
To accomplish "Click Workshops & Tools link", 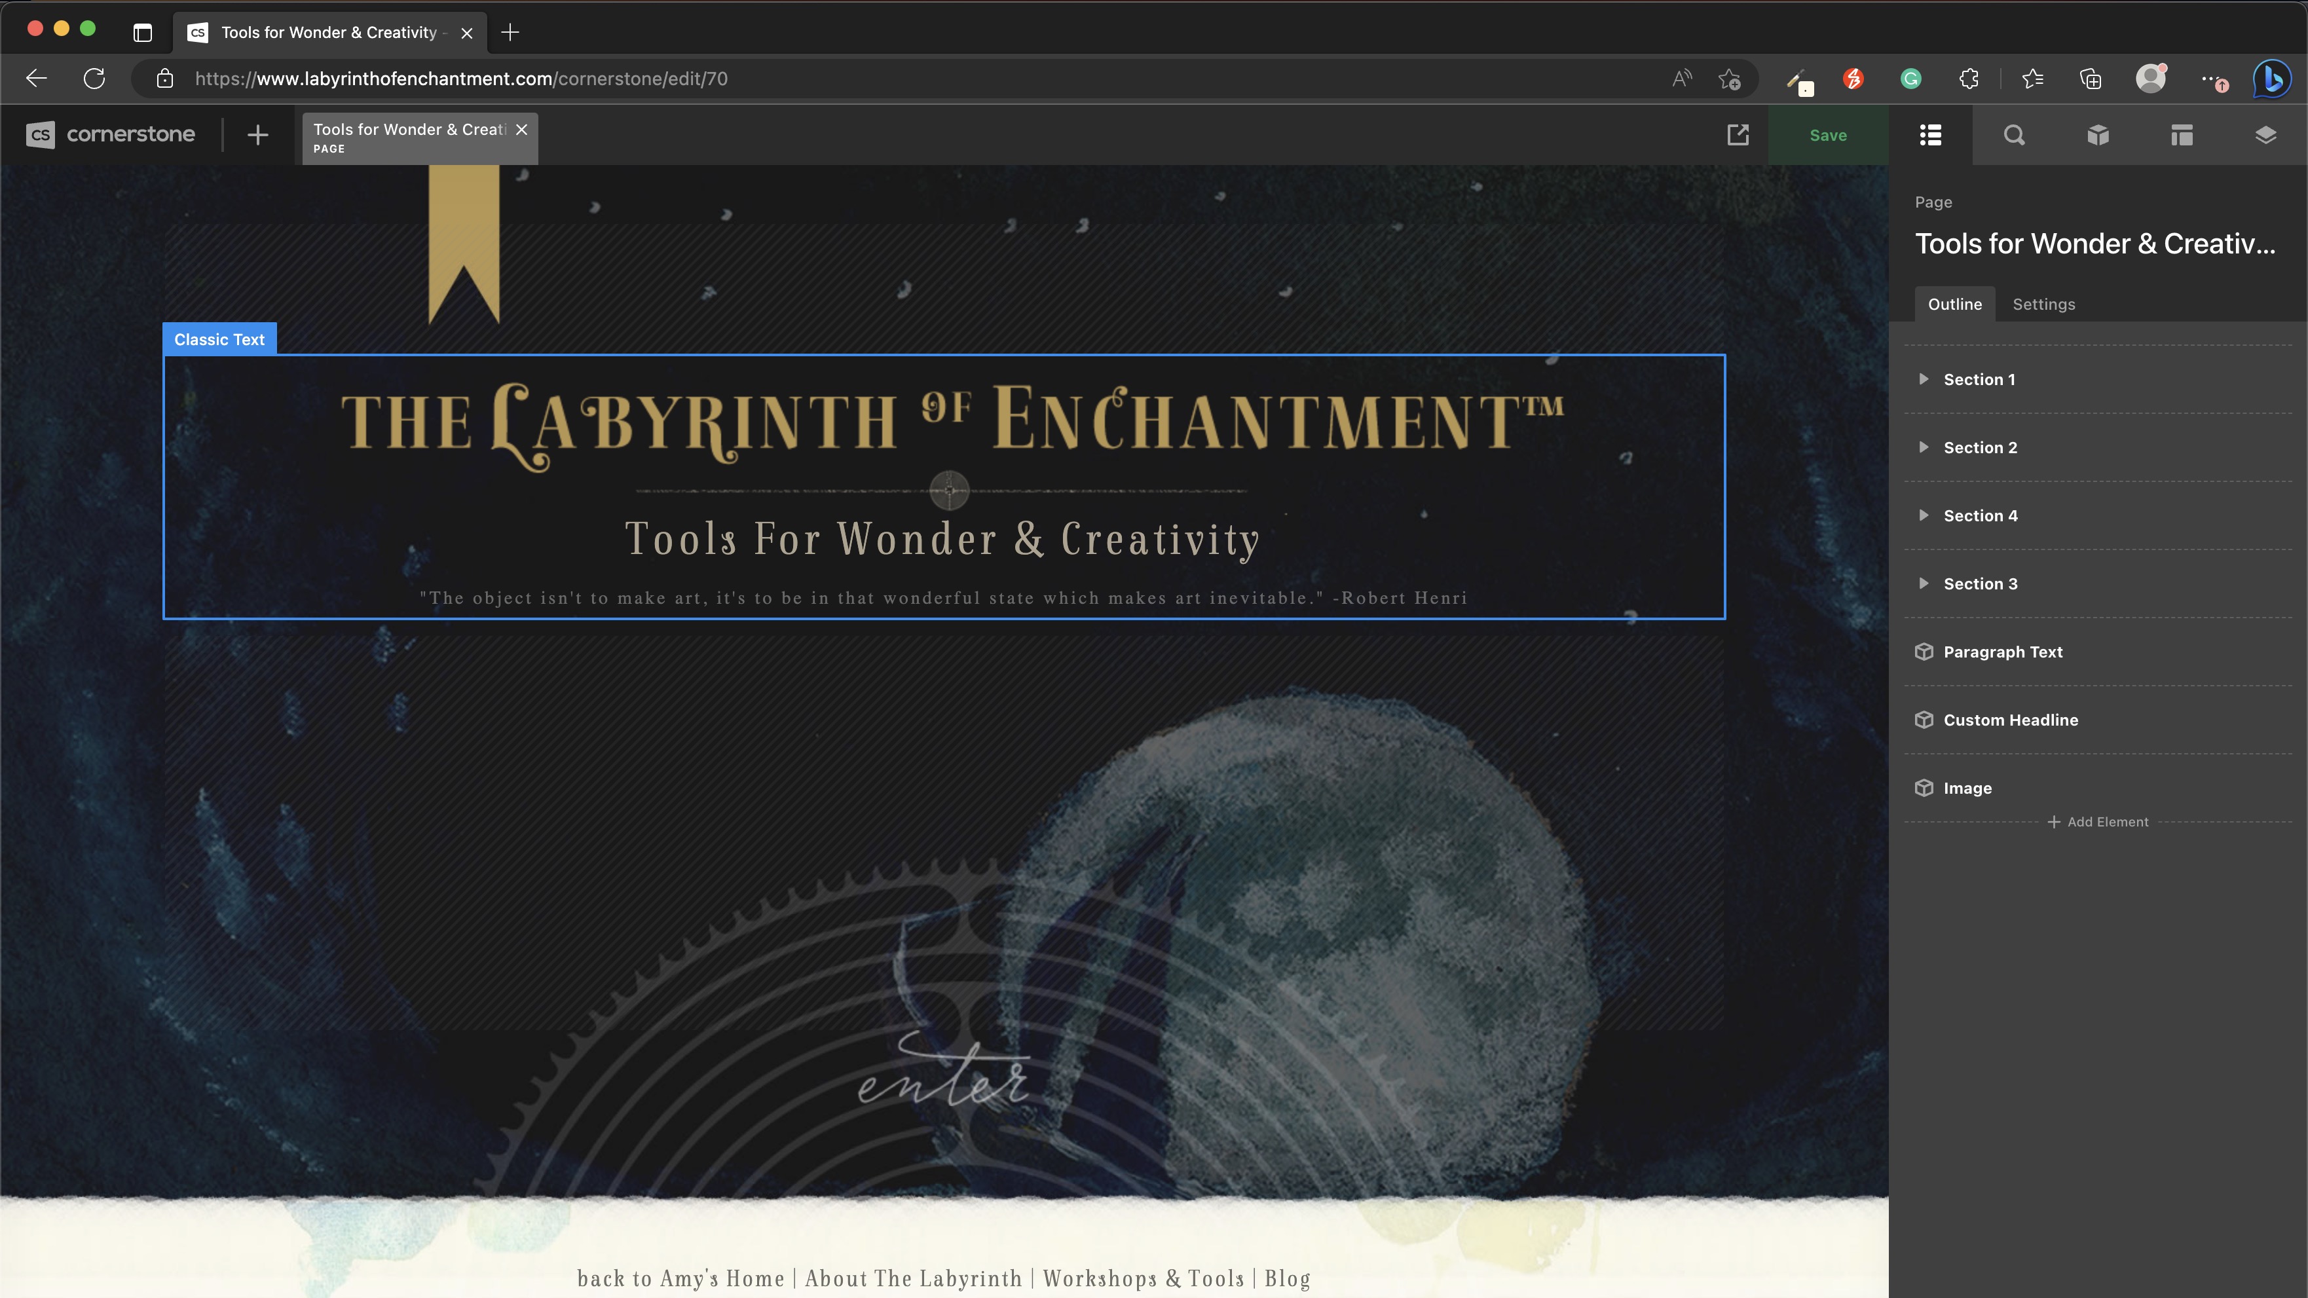I will pyautogui.click(x=1144, y=1278).
